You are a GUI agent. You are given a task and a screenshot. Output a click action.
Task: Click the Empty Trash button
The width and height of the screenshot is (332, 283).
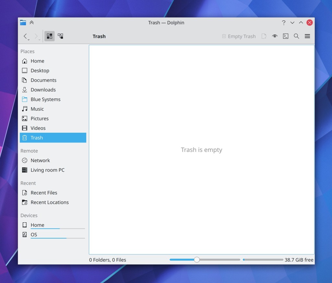(x=239, y=36)
